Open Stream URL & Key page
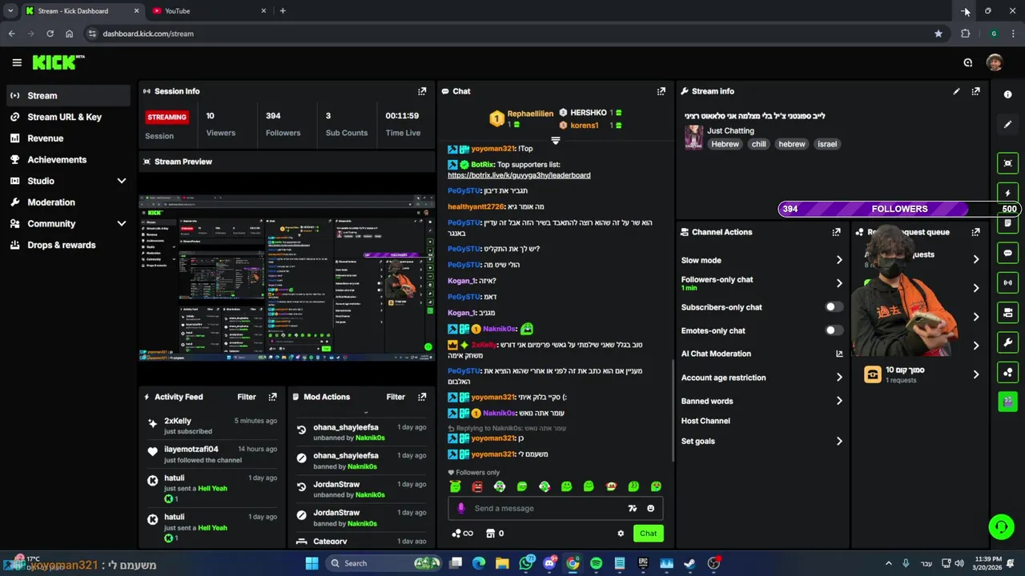The height and width of the screenshot is (576, 1025). [x=68, y=117]
